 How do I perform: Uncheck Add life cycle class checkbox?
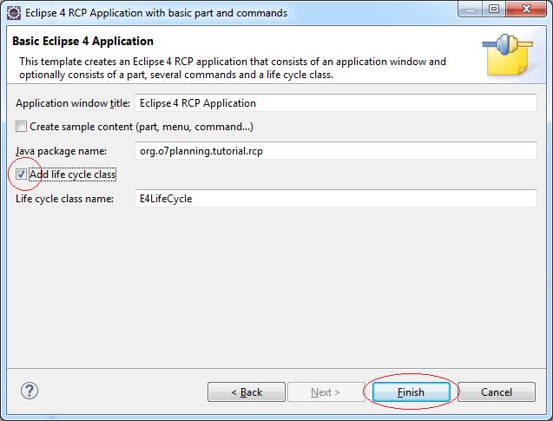click(21, 174)
